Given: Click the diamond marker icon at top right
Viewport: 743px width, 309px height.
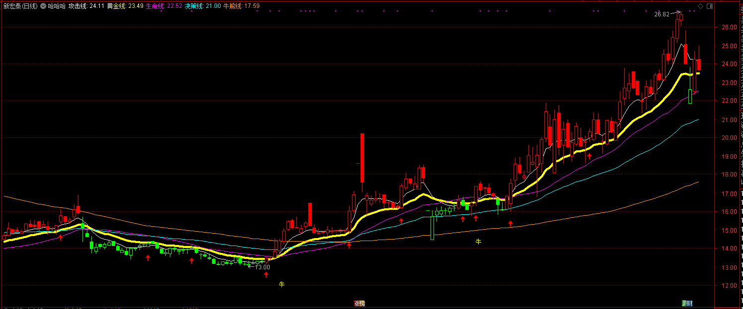Looking at the screenshot, I should tap(701, 6).
